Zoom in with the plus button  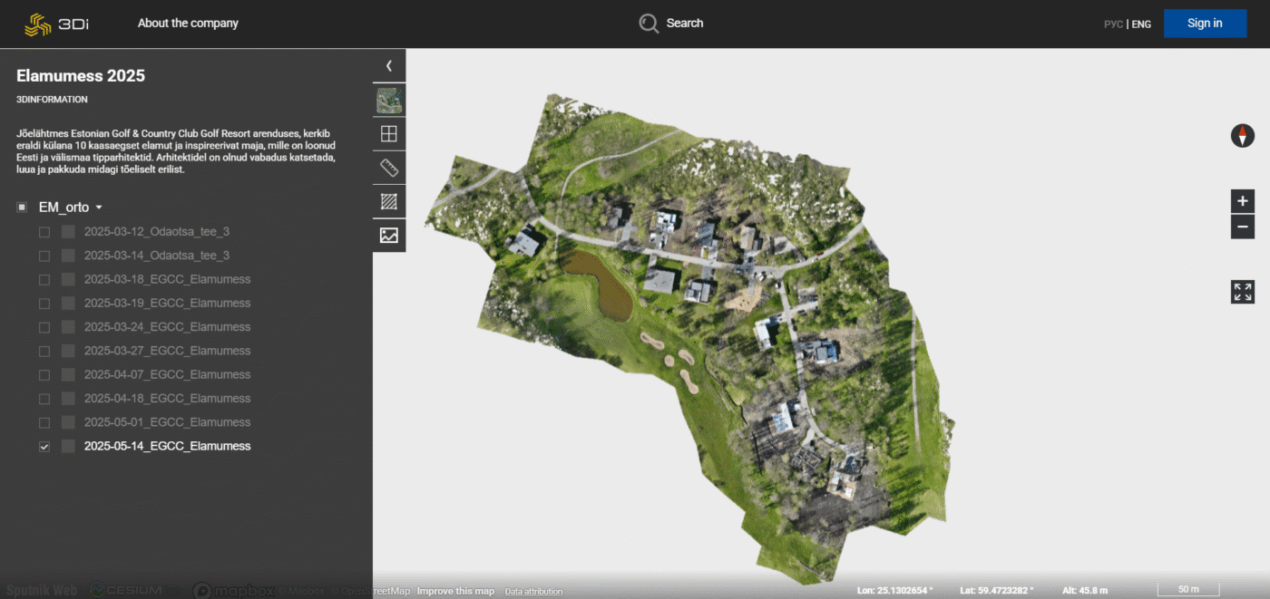tap(1242, 201)
